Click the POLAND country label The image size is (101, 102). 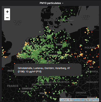click(x=90, y=48)
